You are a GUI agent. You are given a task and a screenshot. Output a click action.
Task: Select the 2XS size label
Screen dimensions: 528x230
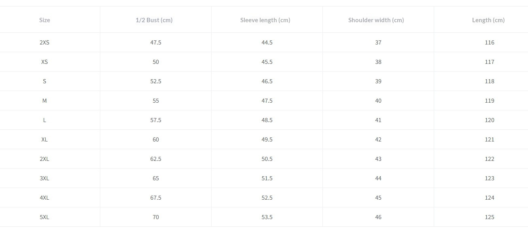click(x=45, y=42)
